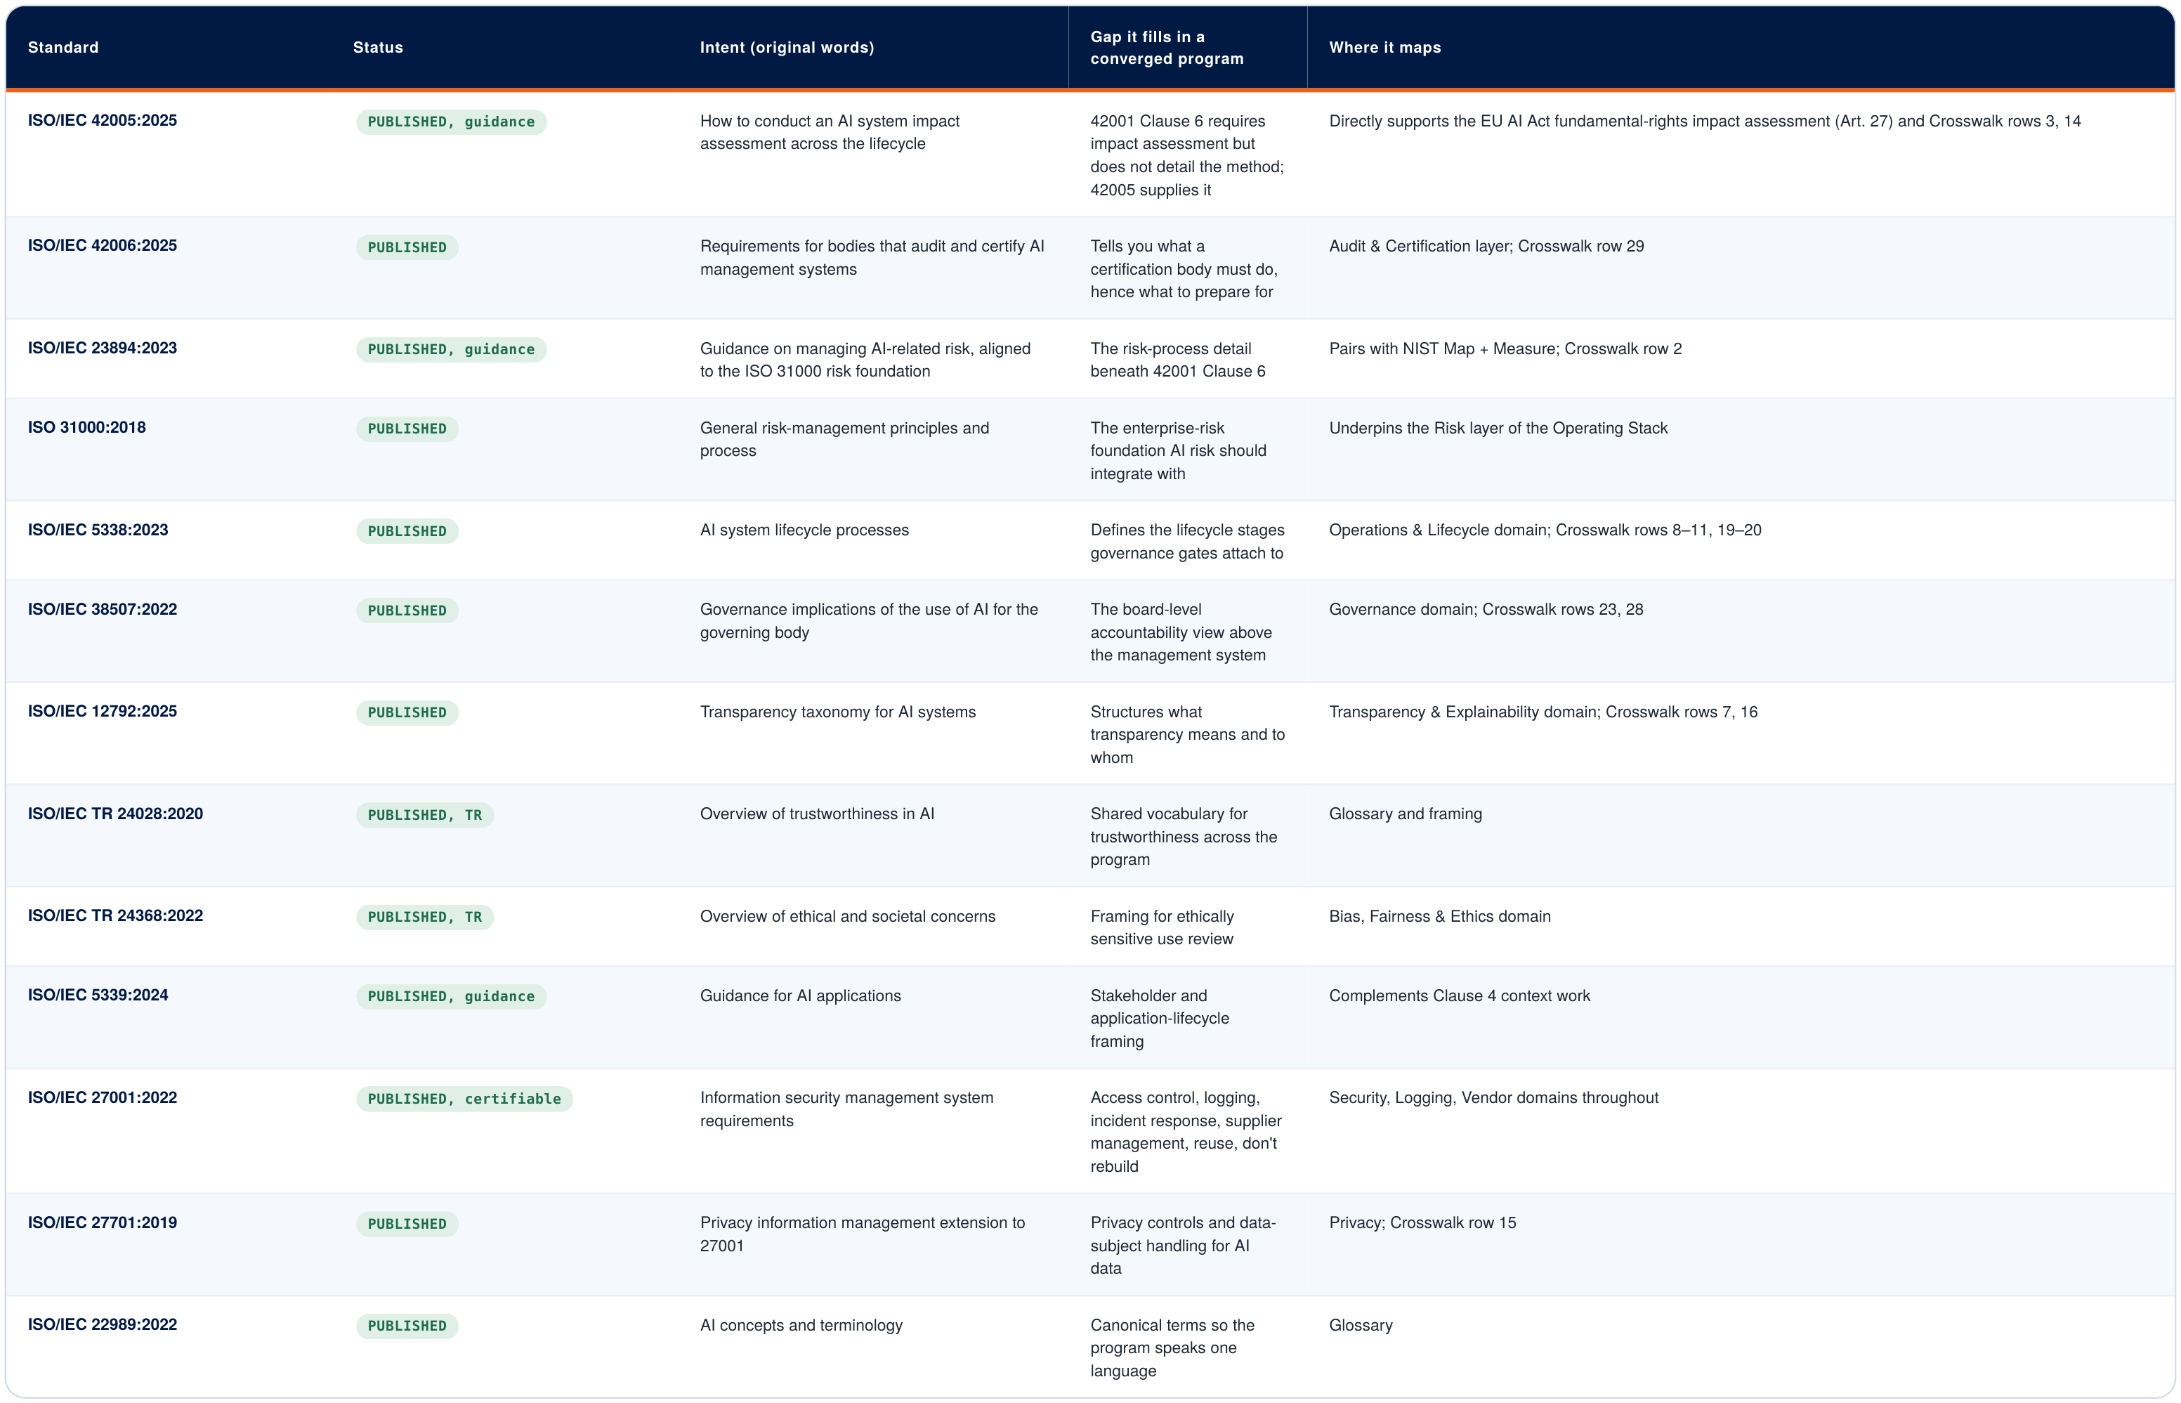Select 'Transparency & Explainability domain' mapping text

point(1543,712)
